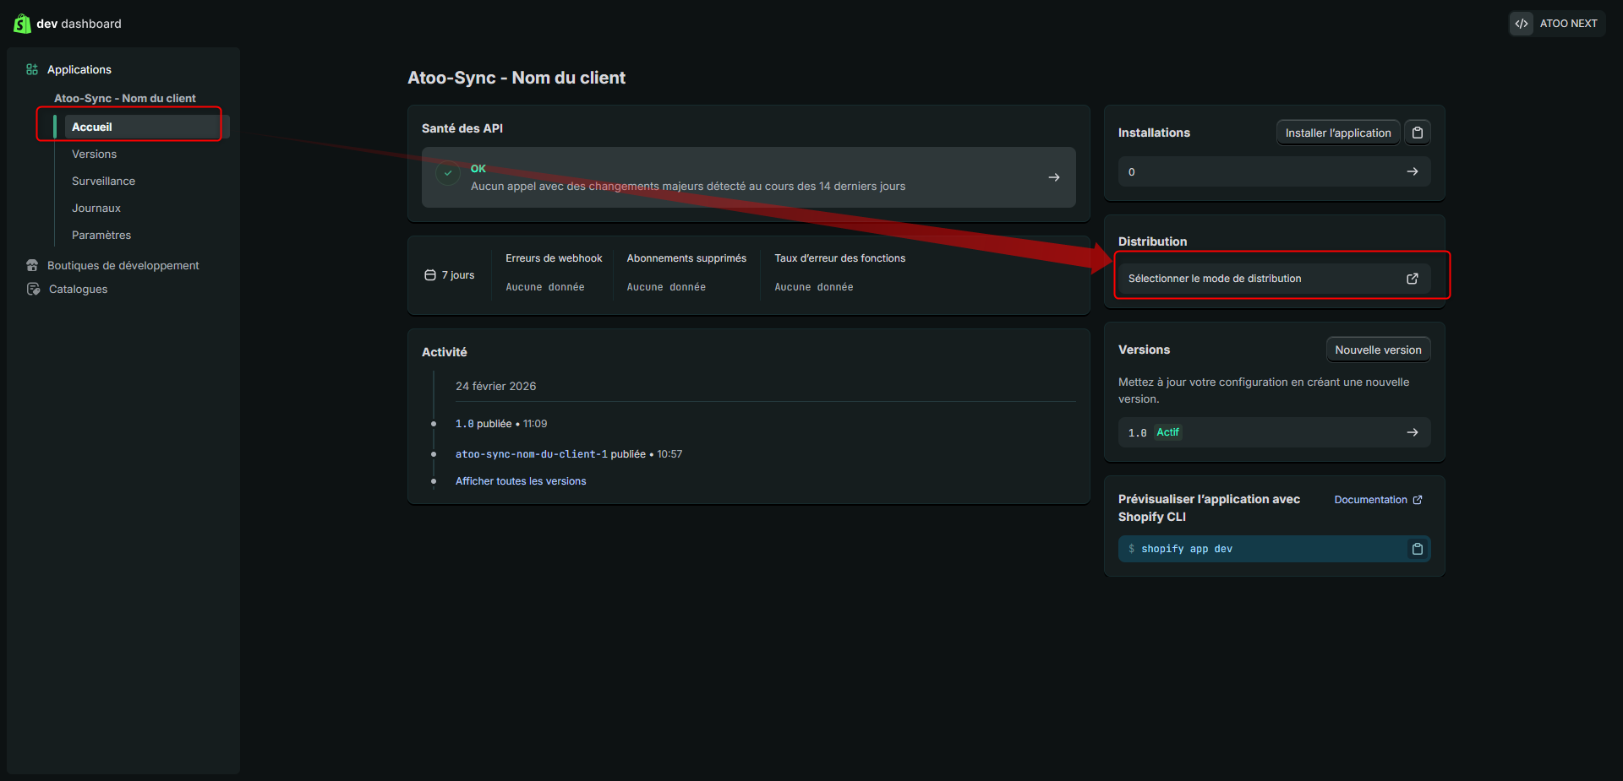Image resolution: width=1623 pixels, height=781 pixels.
Task: Click the Nouvelle version button
Action: point(1378,350)
